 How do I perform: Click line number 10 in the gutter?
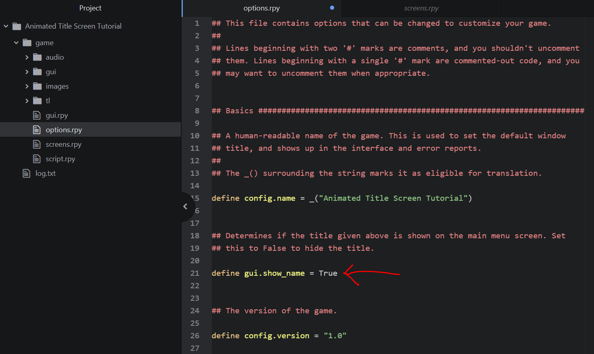pos(195,136)
